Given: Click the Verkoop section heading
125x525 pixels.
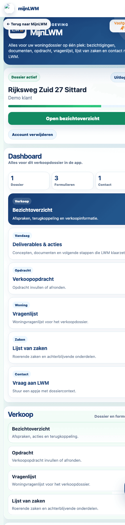Looking at the screenshot, I should 21,414.
